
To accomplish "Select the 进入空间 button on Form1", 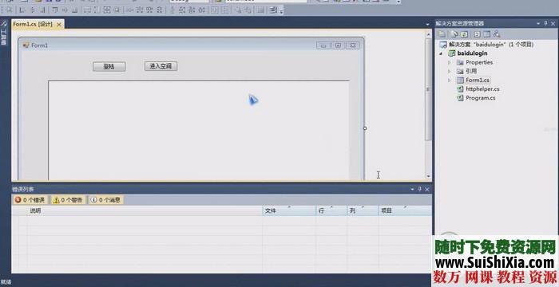I will tap(161, 66).
